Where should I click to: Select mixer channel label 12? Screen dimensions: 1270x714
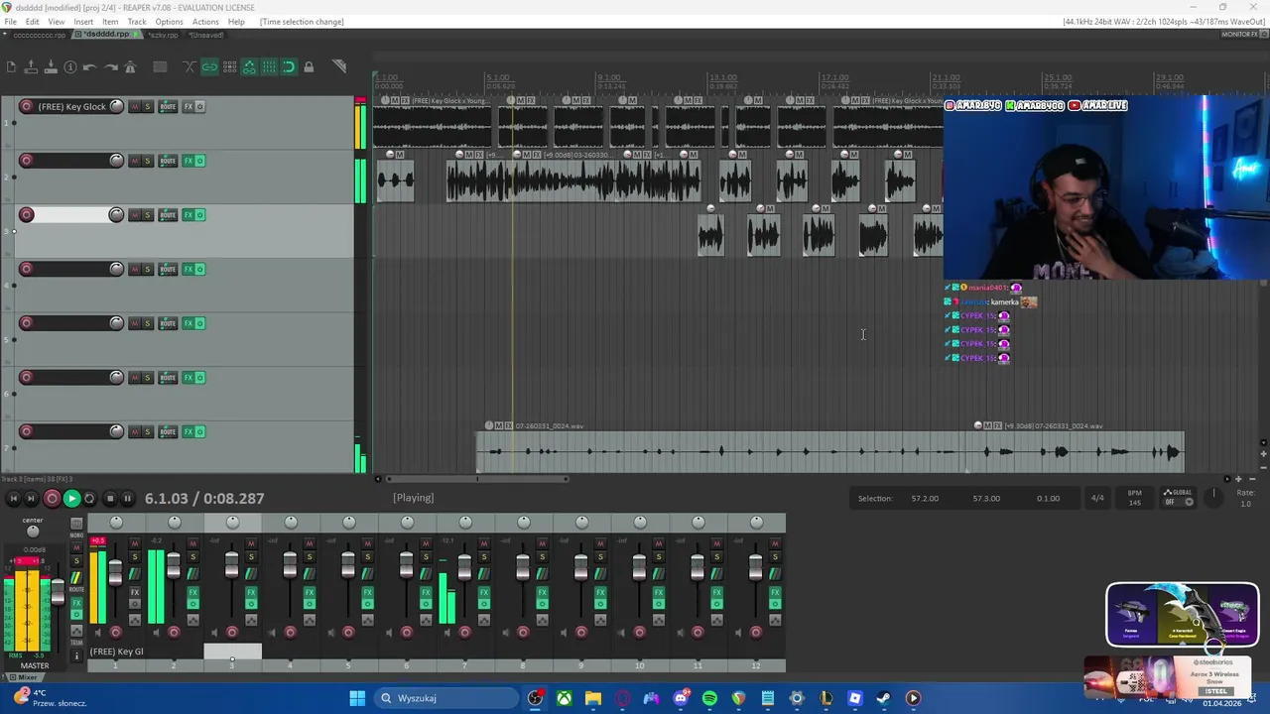pyautogui.click(x=756, y=665)
